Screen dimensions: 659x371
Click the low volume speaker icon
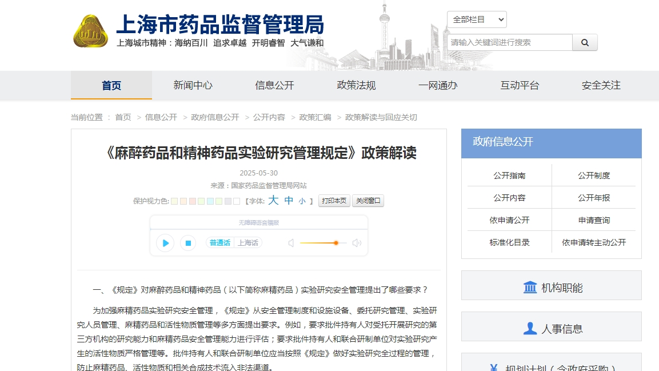[x=291, y=243]
